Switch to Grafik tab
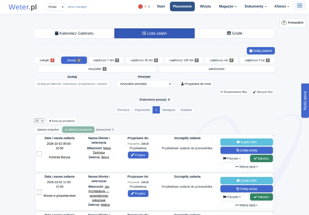Image resolution: width=309 pixels, height=215 pixels. click(x=235, y=34)
